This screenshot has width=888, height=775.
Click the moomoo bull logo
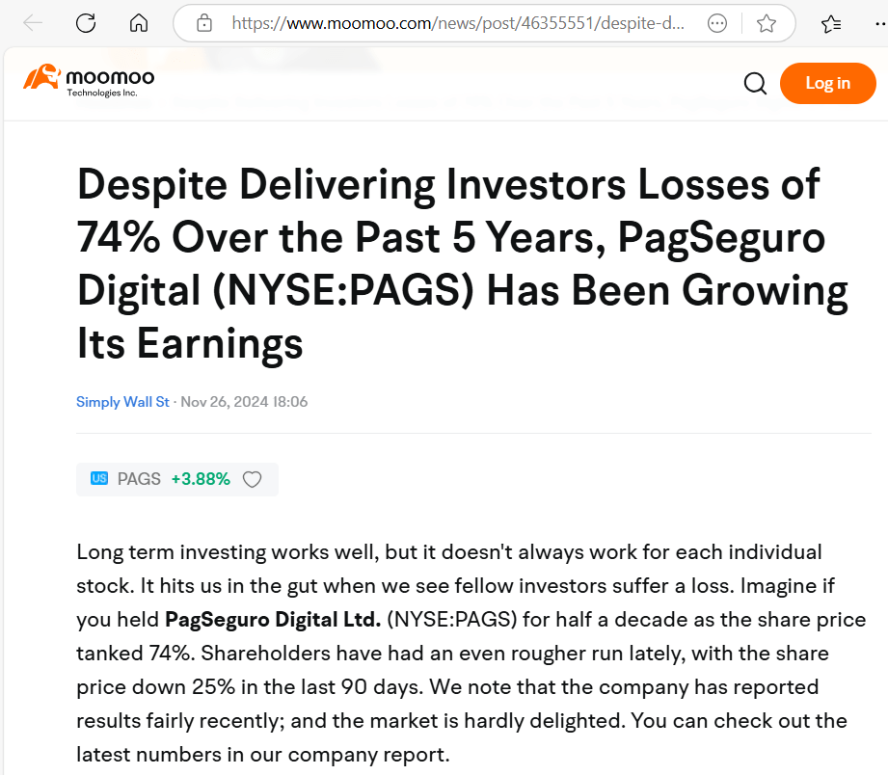point(41,77)
